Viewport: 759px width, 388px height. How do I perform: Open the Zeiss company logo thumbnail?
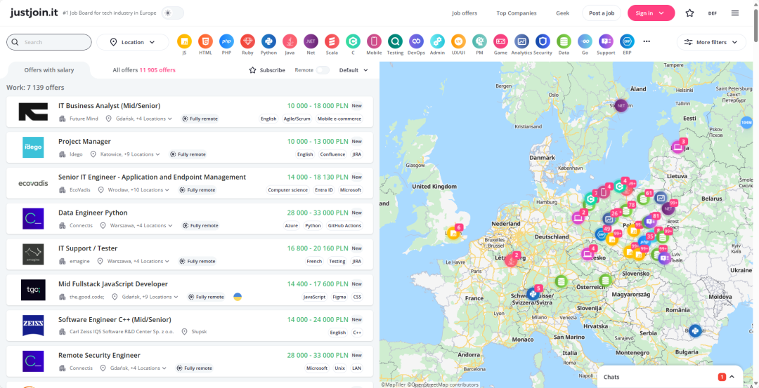click(34, 325)
